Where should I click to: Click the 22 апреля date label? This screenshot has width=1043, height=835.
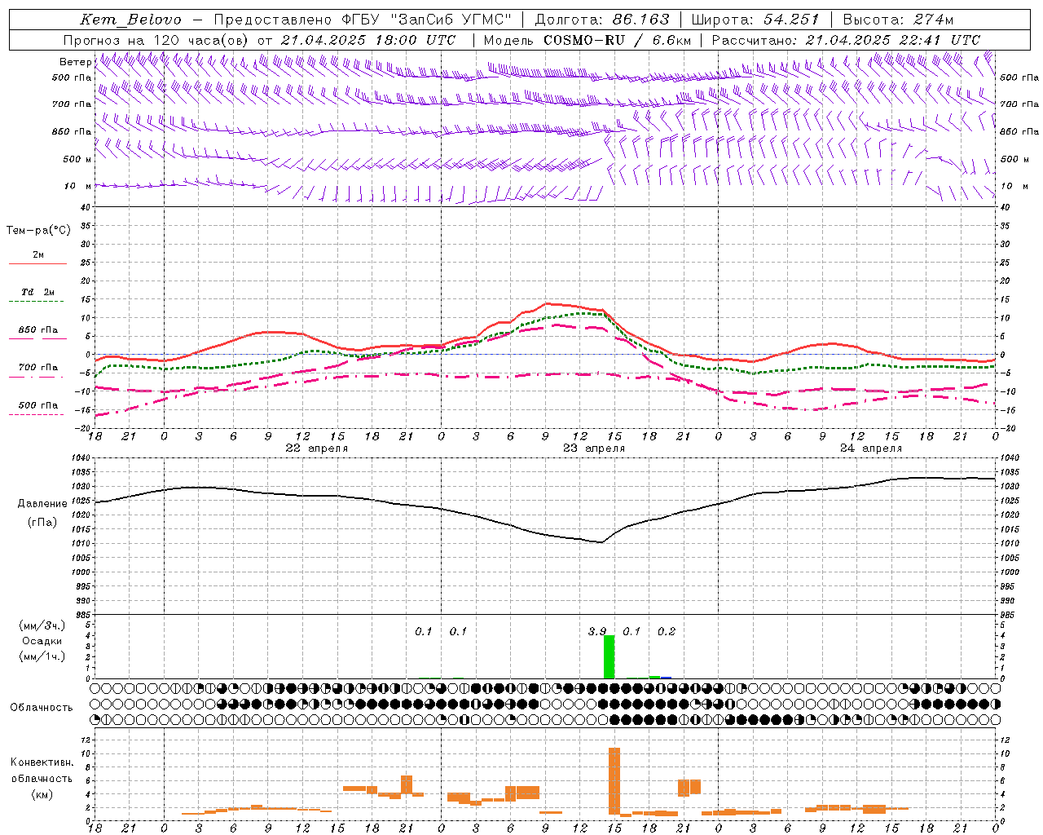[317, 448]
